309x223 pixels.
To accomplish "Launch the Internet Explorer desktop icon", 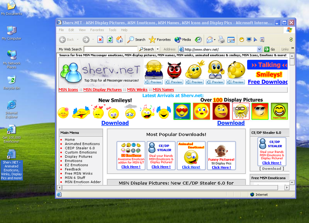I will (12, 109).
